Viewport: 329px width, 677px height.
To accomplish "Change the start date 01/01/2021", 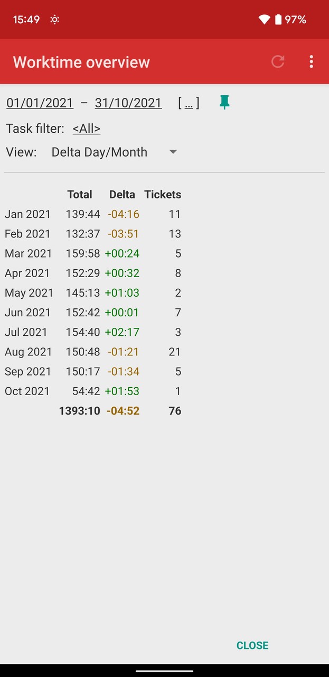I will tap(40, 103).
